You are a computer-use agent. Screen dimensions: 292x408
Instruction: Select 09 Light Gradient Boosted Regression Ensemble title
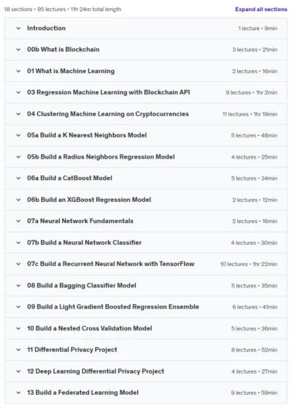(x=113, y=307)
